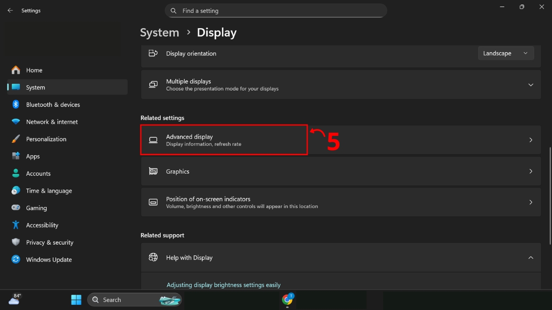Click the taskbar Search box
Image resolution: width=552 pixels, height=310 pixels.
coord(134,300)
